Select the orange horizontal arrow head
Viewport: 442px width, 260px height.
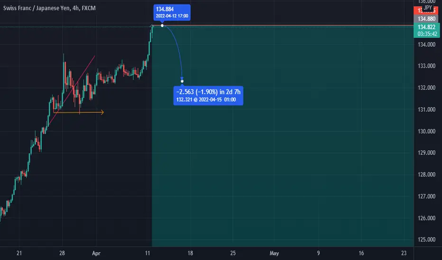coord(102,113)
